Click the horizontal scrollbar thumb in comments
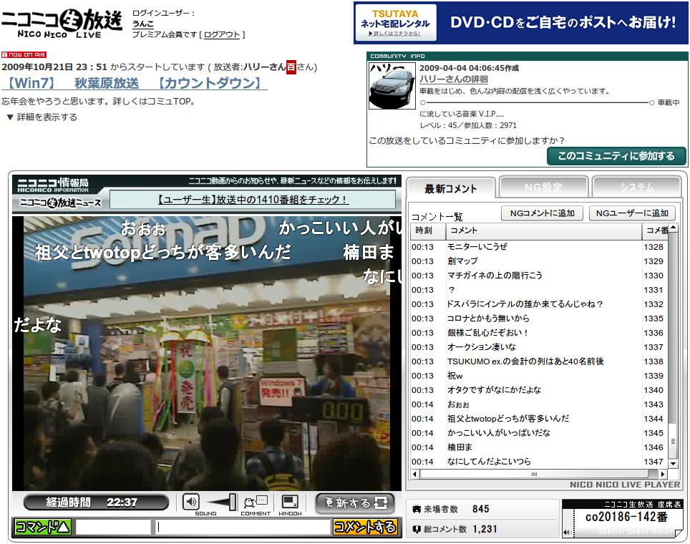This screenshot has width=690, height=544. pos(534,474)
